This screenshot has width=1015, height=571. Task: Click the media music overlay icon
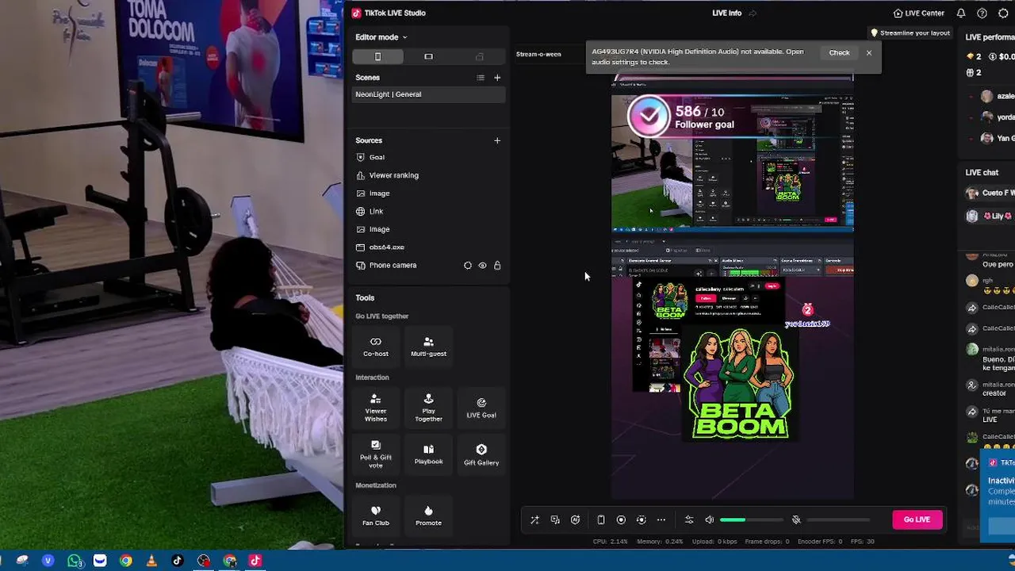555,520
